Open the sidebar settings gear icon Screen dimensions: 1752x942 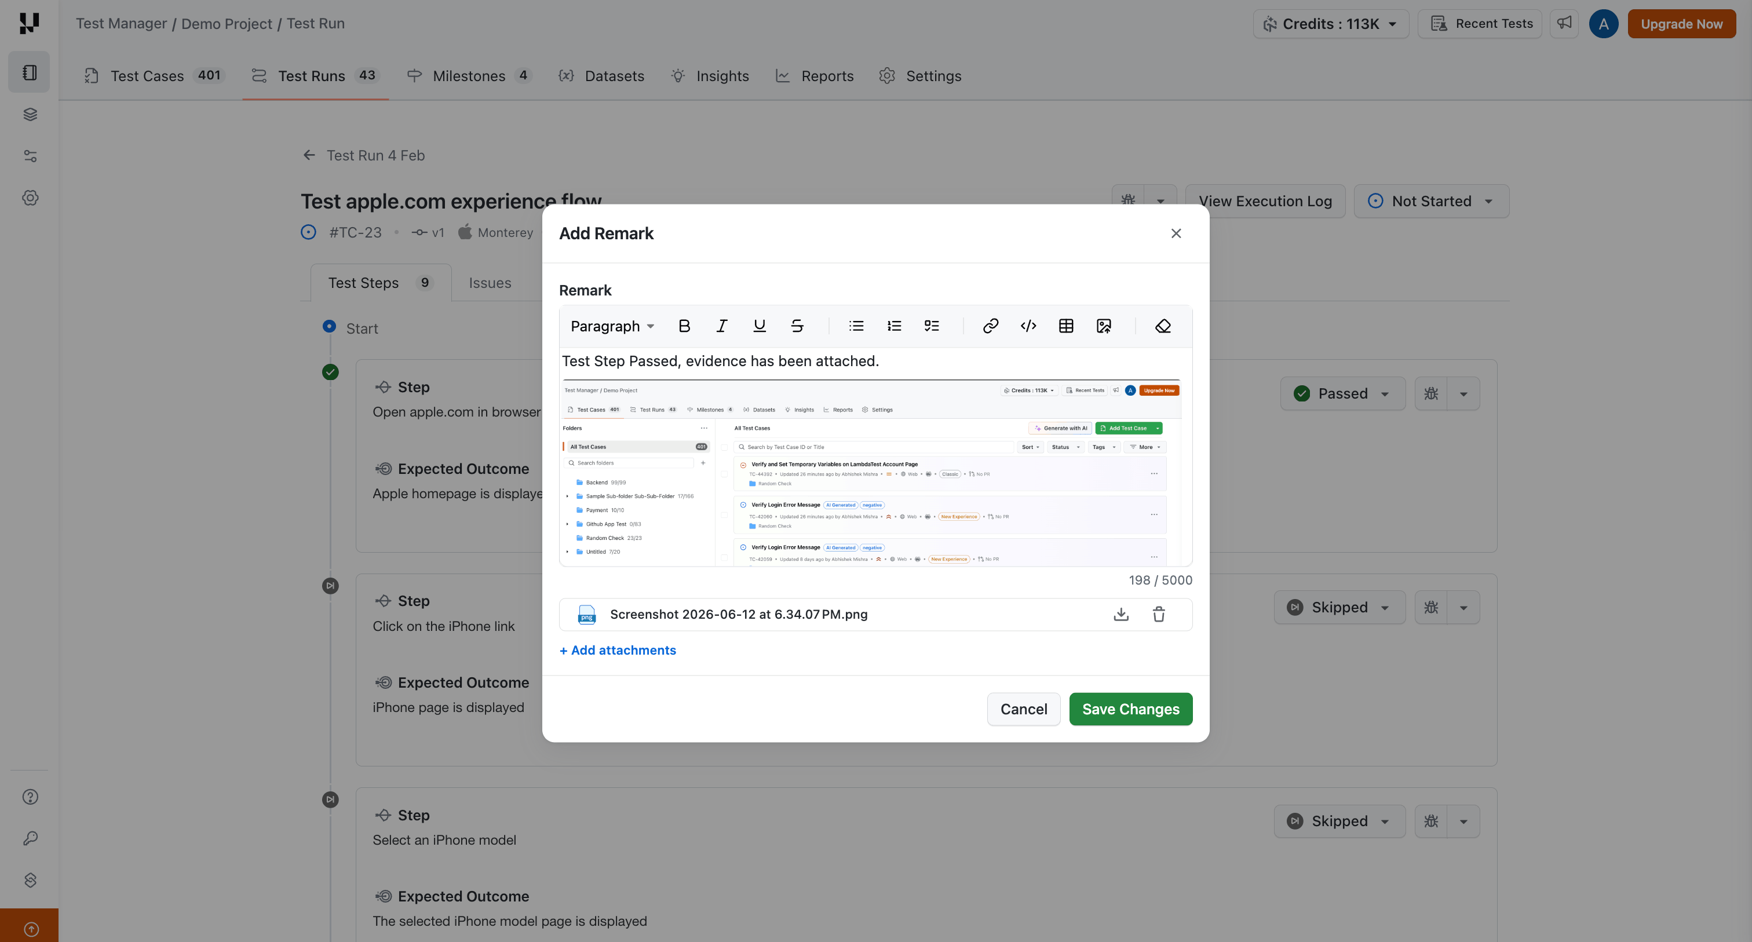pyautogui.click(x=30, y=198)
